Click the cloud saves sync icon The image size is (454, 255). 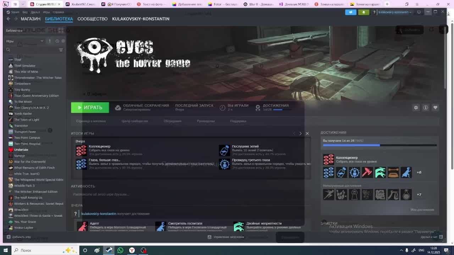118,108
